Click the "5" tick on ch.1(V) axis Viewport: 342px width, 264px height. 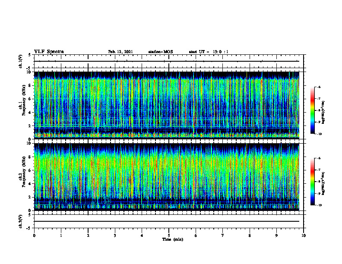tap(30, 55)
